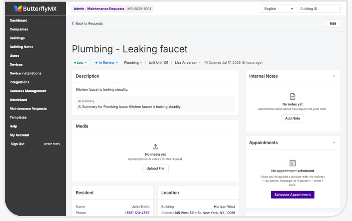
Task: Open Companies in the sidebar
Action: pyautogui.click(x=19, y=29)
